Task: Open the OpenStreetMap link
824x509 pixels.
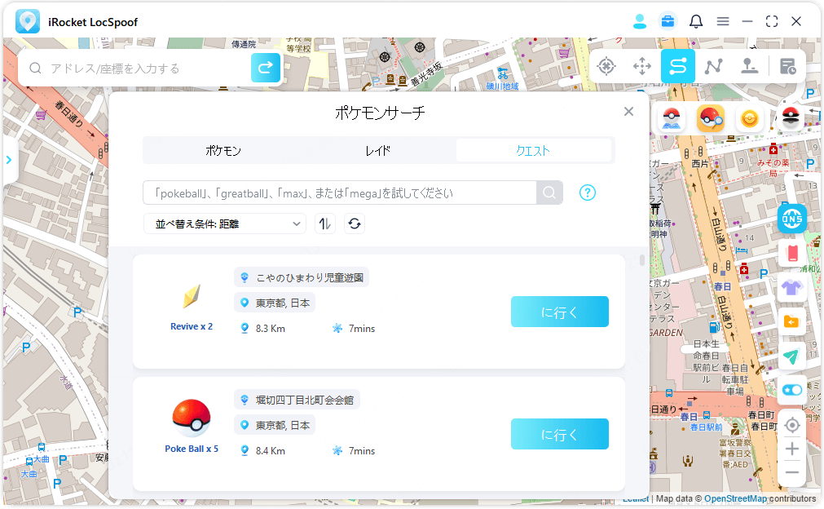Action: click(735, 498)
